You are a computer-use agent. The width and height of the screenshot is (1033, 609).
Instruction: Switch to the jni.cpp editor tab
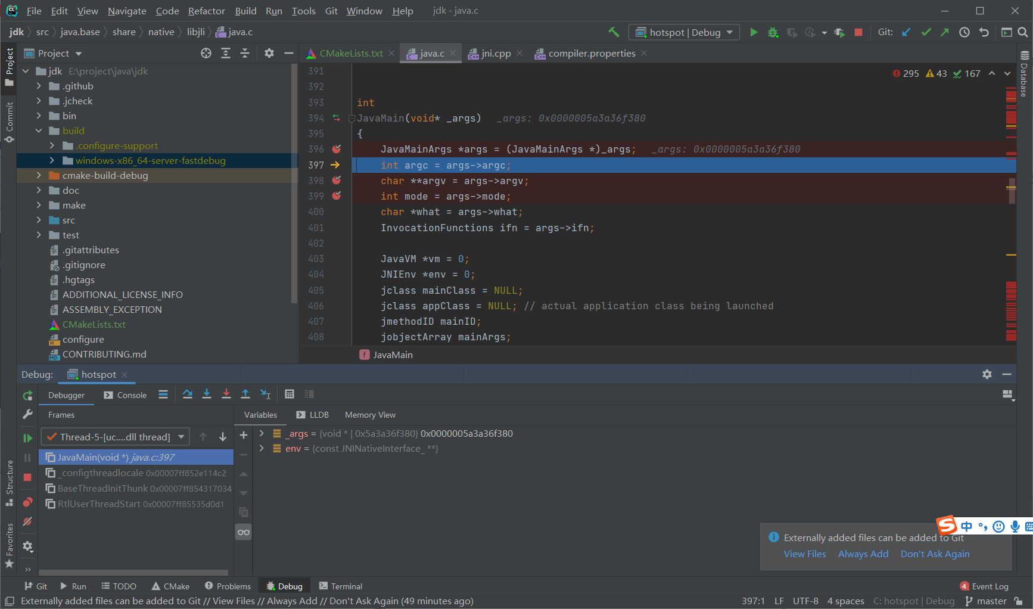(496, 53)
